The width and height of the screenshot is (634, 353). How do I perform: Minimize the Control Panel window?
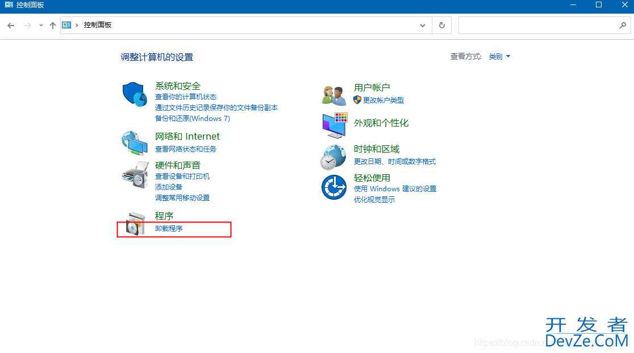[573, 5]
